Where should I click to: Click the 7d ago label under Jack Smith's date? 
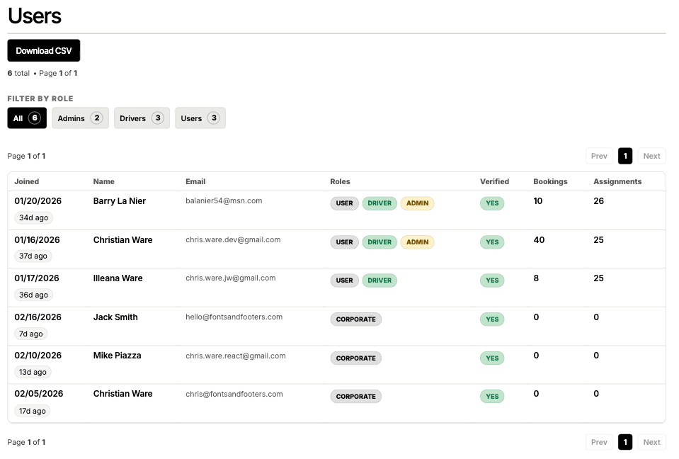pos(30,333)
